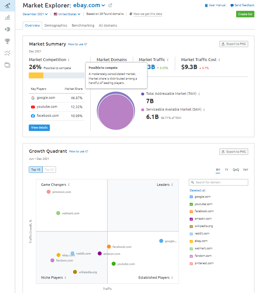Click info icon next to Market Traffic Cost
255x293 pixels.
(219, 59)
